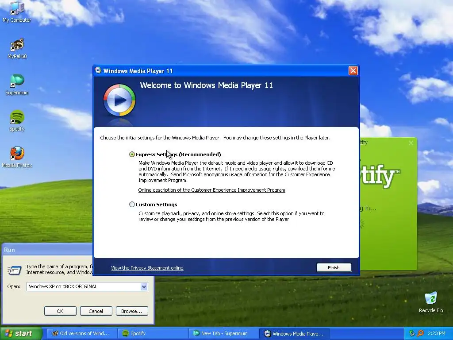Click the green system tray icon
Screen dimensions: 453x340
tap(412, 333)
